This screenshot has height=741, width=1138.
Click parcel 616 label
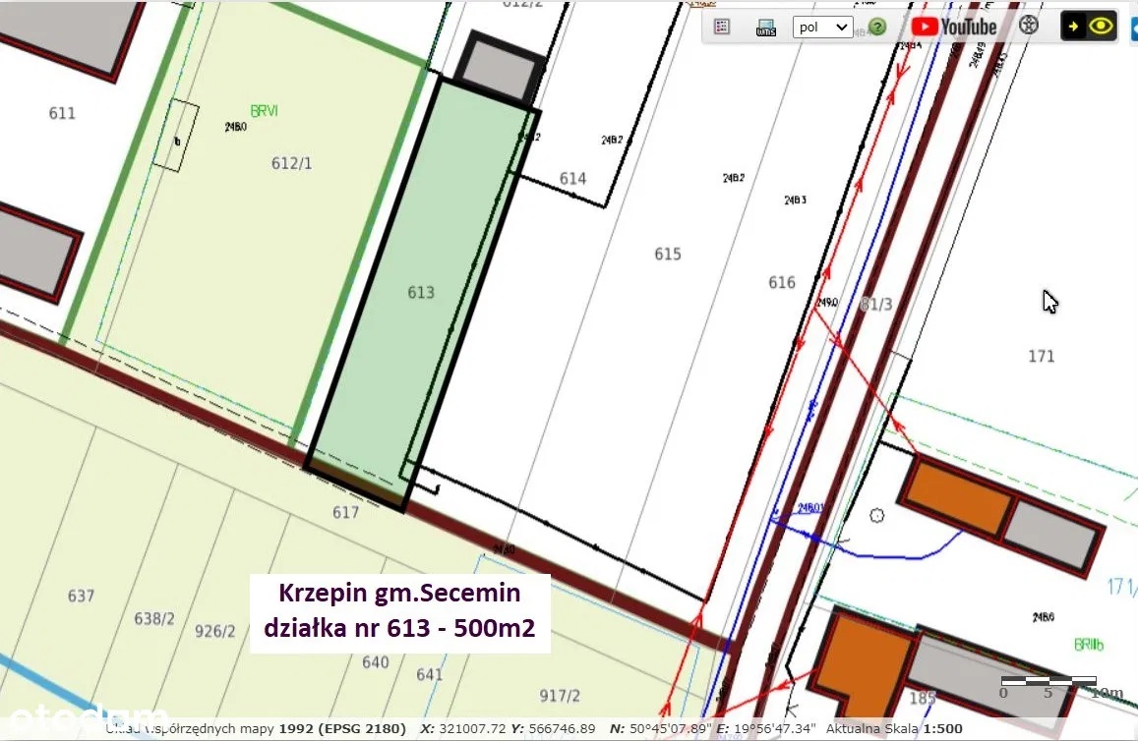[781, 283]
